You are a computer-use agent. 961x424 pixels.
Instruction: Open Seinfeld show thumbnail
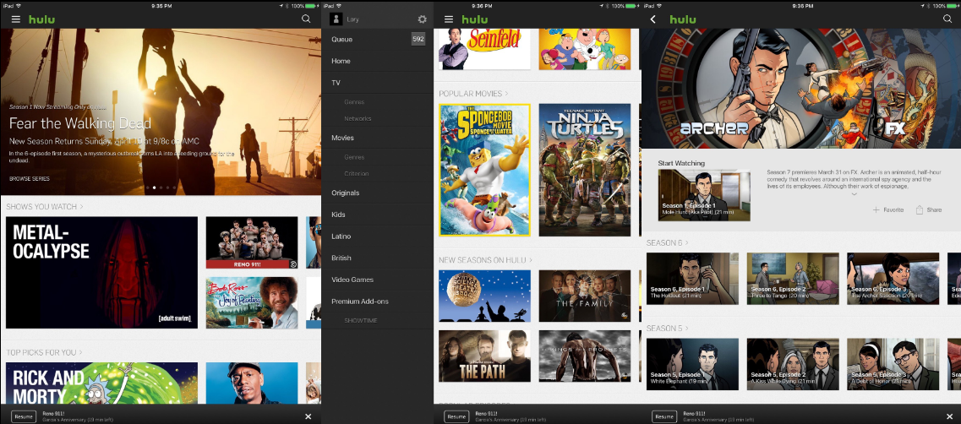coord(485,49)
